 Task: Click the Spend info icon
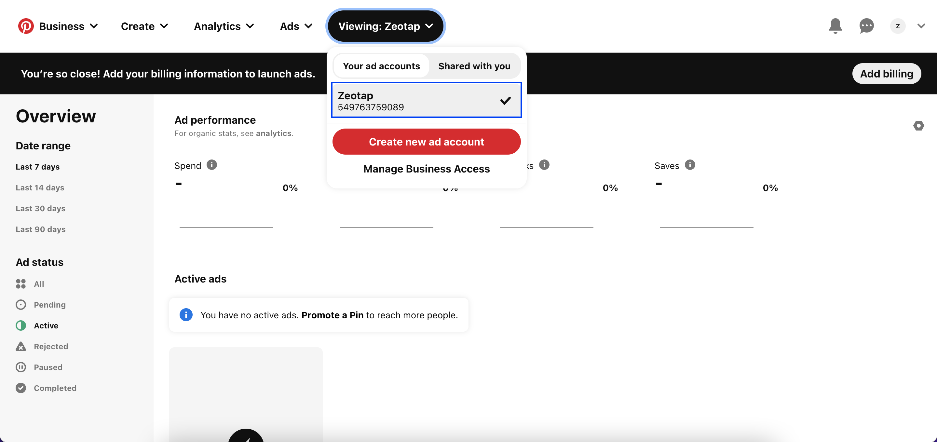(212, 165)
